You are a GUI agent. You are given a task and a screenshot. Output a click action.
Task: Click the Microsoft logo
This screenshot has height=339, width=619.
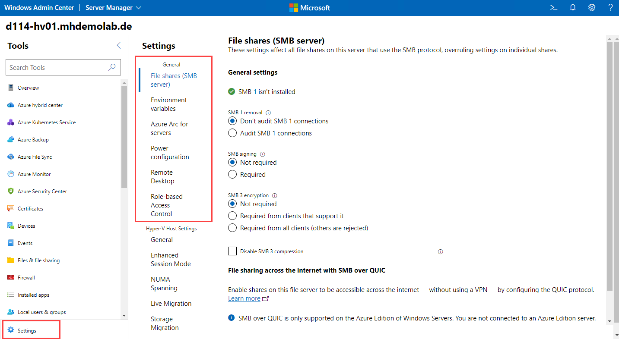[x=310, y=8]
